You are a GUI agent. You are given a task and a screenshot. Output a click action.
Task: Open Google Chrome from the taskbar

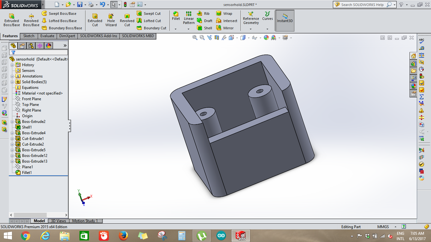[x=26, y=236]
